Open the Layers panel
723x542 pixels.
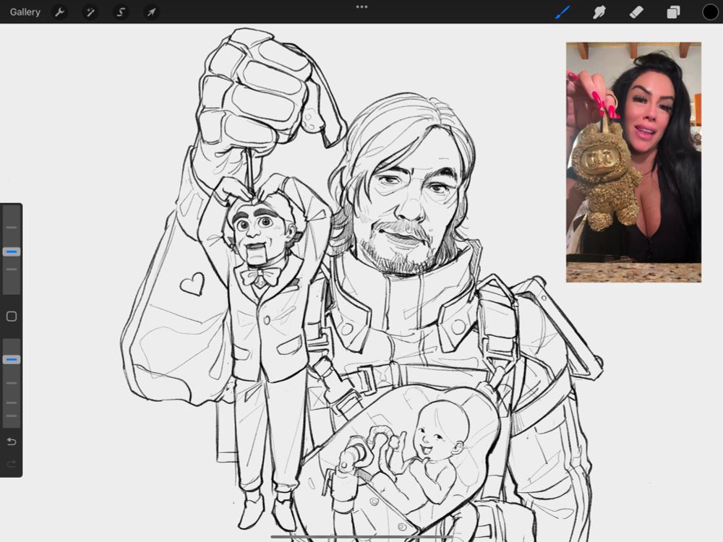pos(673,12)
